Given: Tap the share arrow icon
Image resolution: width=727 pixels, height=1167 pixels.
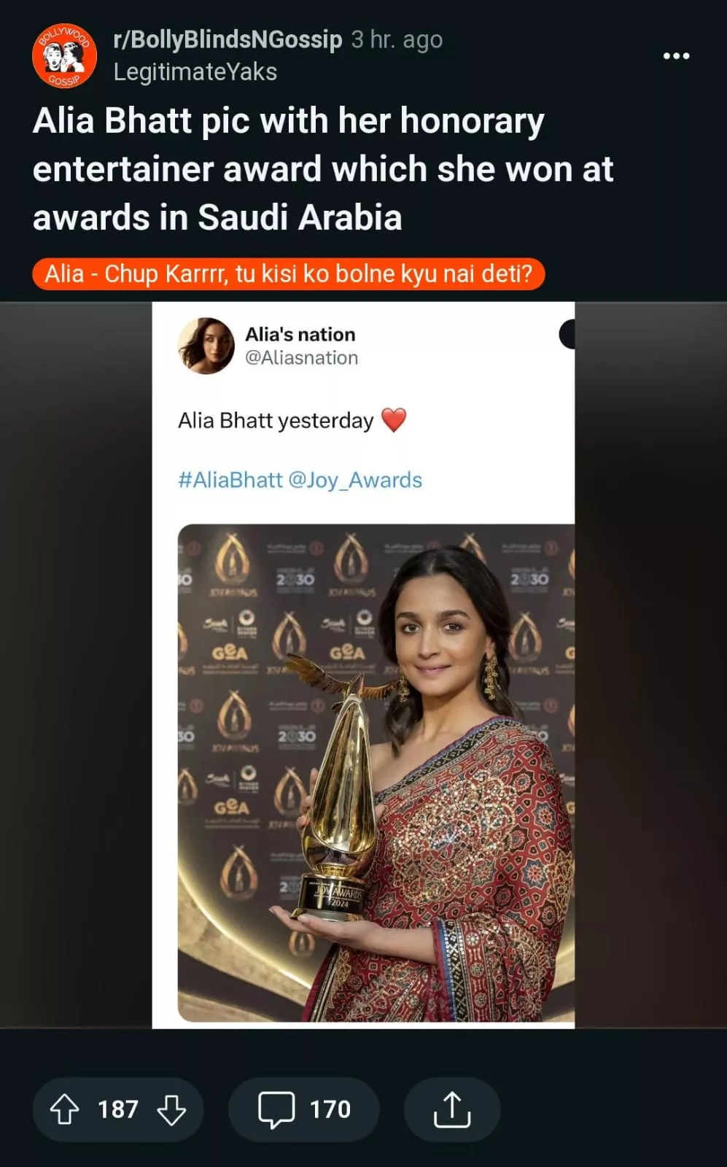Looking at the screenshot, I should tap(452, 1109).
